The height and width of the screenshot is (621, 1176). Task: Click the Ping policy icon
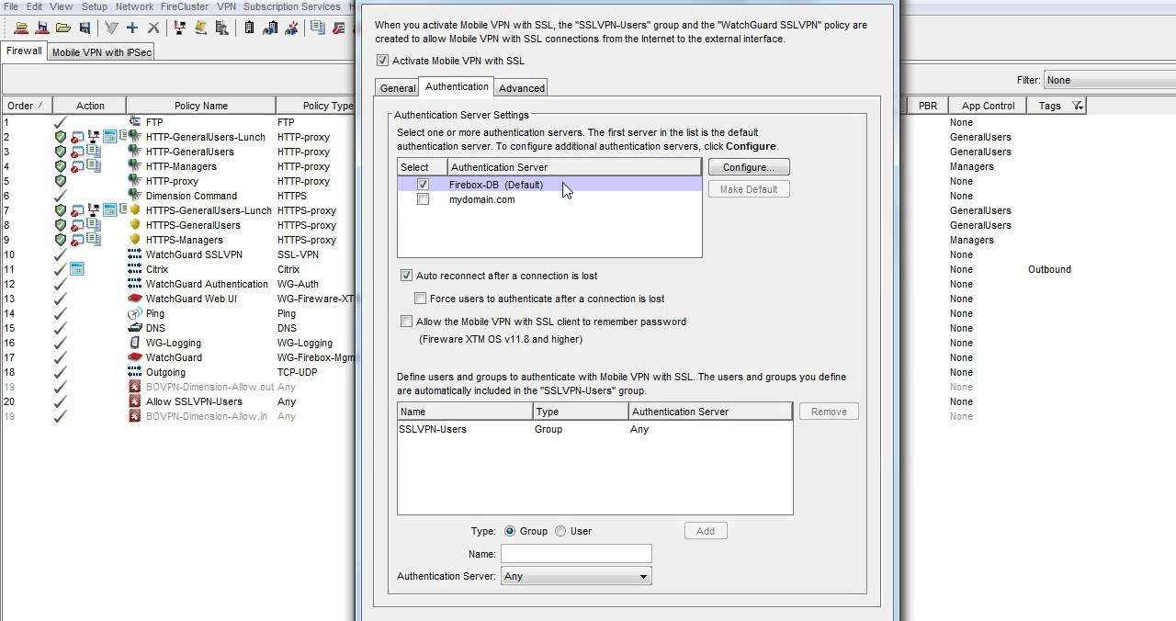coord(135,313)
